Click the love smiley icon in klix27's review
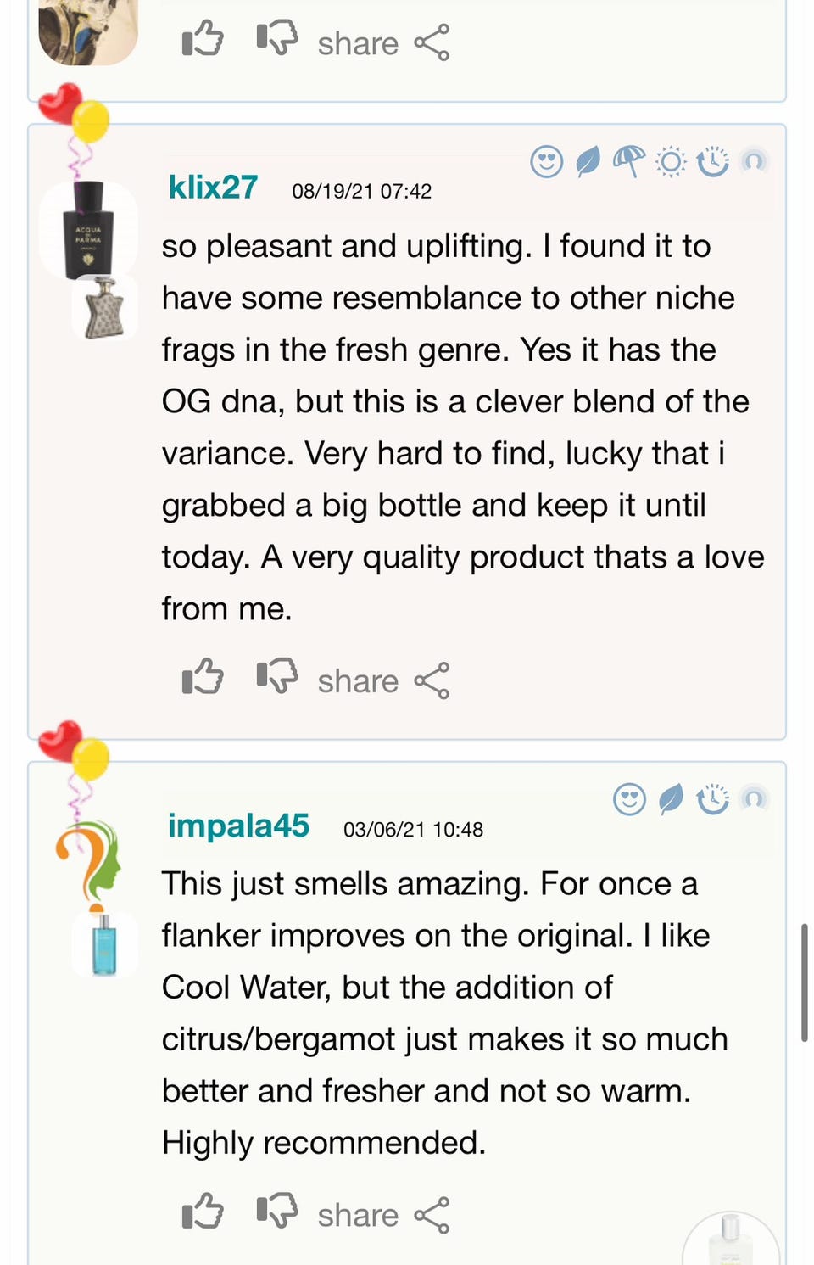This screenshot has width=814, height=1265. pyautogui.click(x=547, y=160)
